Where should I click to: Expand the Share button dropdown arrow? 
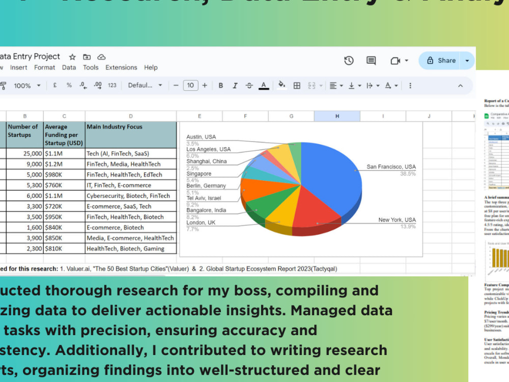(467, 61)
